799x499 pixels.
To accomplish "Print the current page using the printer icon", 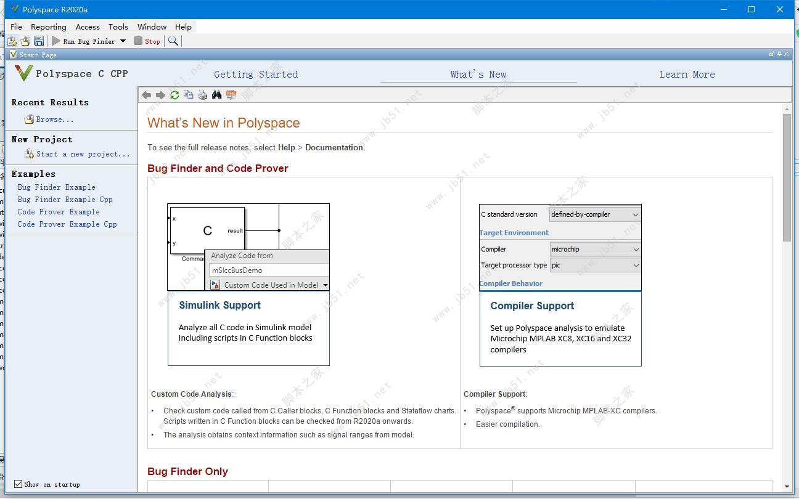I will coord(202,94).
